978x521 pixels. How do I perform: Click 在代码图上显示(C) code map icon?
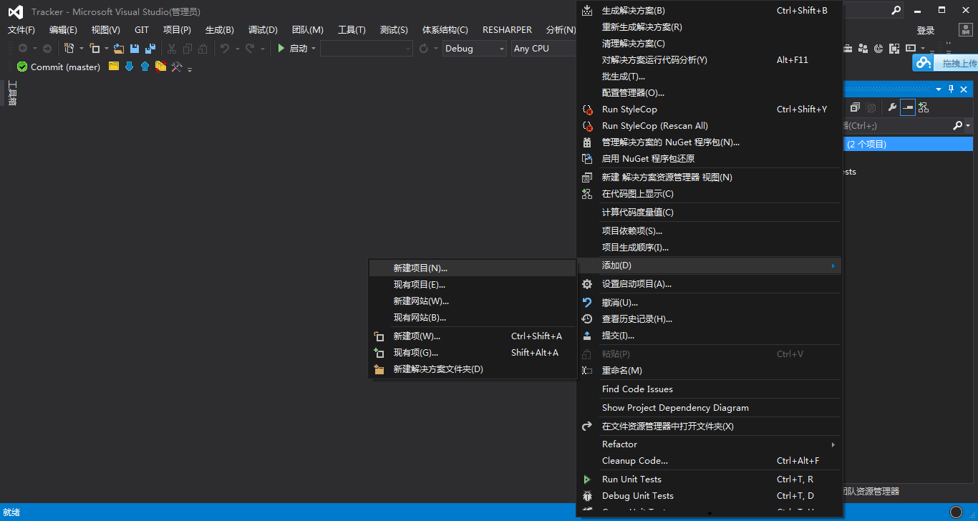point(587,193)
